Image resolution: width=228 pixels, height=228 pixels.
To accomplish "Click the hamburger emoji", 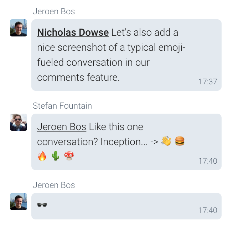I will [x=180, y=142].
